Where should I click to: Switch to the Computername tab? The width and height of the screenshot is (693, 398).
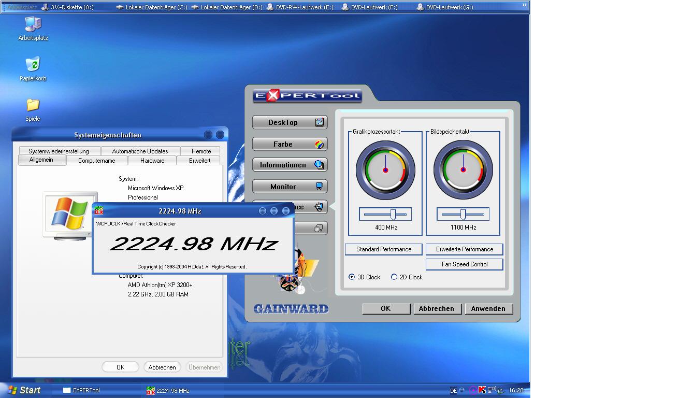[97, 161]
